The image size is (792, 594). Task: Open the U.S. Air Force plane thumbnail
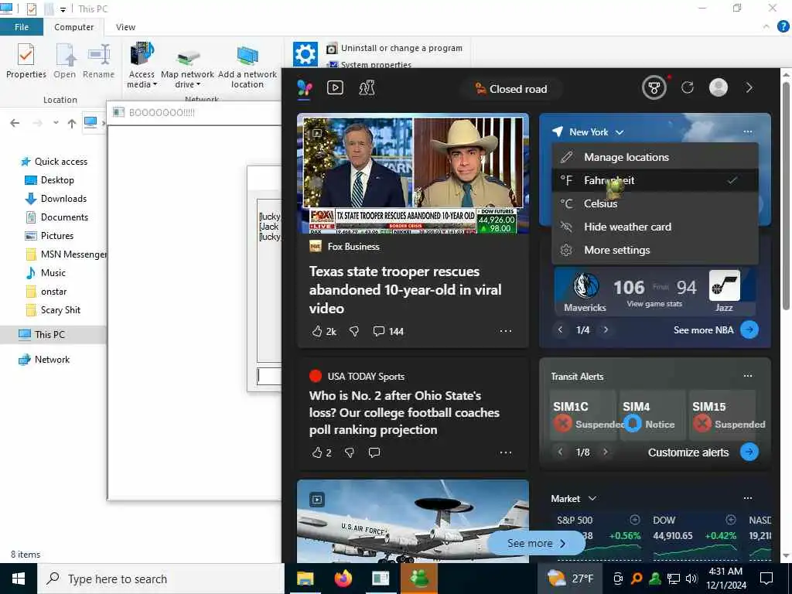coord(413,521)
